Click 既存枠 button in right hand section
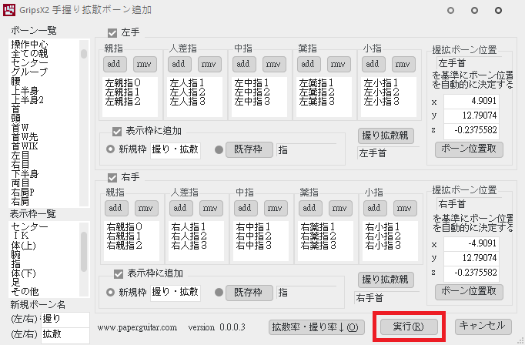The height and width of the screenshot is (345, 525). [x=249, y=293]
